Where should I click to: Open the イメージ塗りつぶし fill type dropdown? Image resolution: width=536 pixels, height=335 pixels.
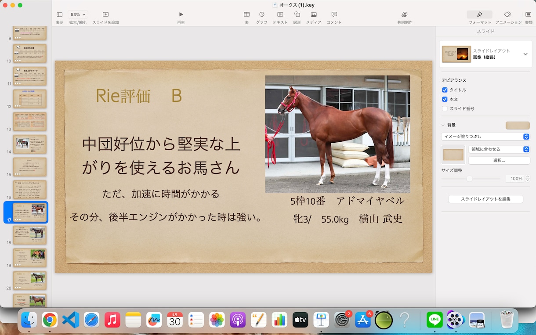coord(485,137)
